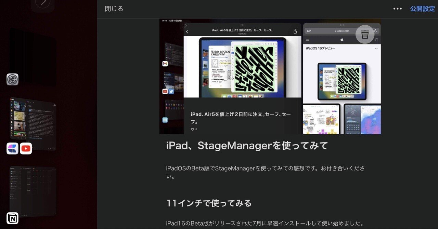Viewport: 438px width, 229px height.
Task: Tap the back chevron in the article header image
Action: (x=187, y=31)
